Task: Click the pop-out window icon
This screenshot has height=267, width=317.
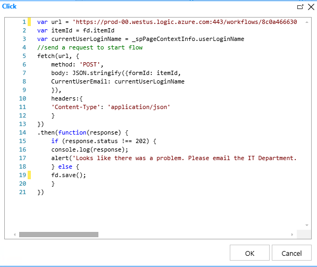Action: [300, 7]
